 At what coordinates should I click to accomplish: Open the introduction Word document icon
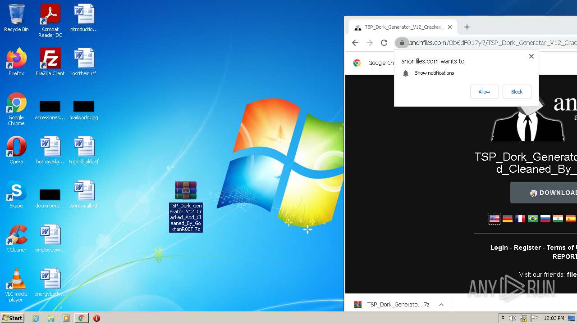[84, 18]
